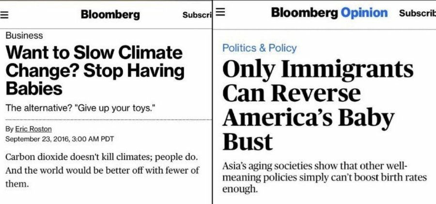Click the 'By' byline text
The width and height of the screenshot is (436, 204).
(9, 129)
